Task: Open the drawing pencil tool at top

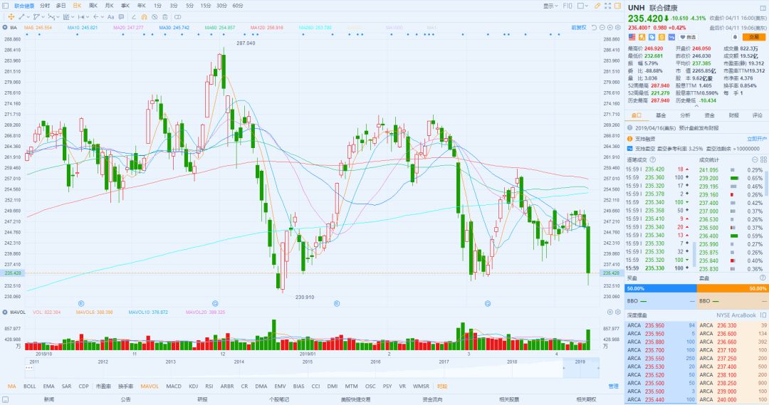Action: (597, 6)
